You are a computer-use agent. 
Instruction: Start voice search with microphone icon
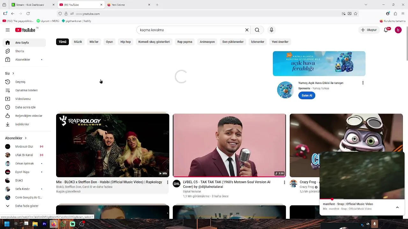272,30
